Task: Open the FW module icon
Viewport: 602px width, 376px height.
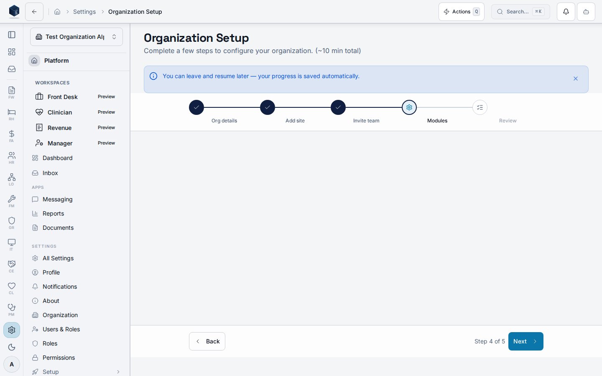Action: click(x=12, y=92)
